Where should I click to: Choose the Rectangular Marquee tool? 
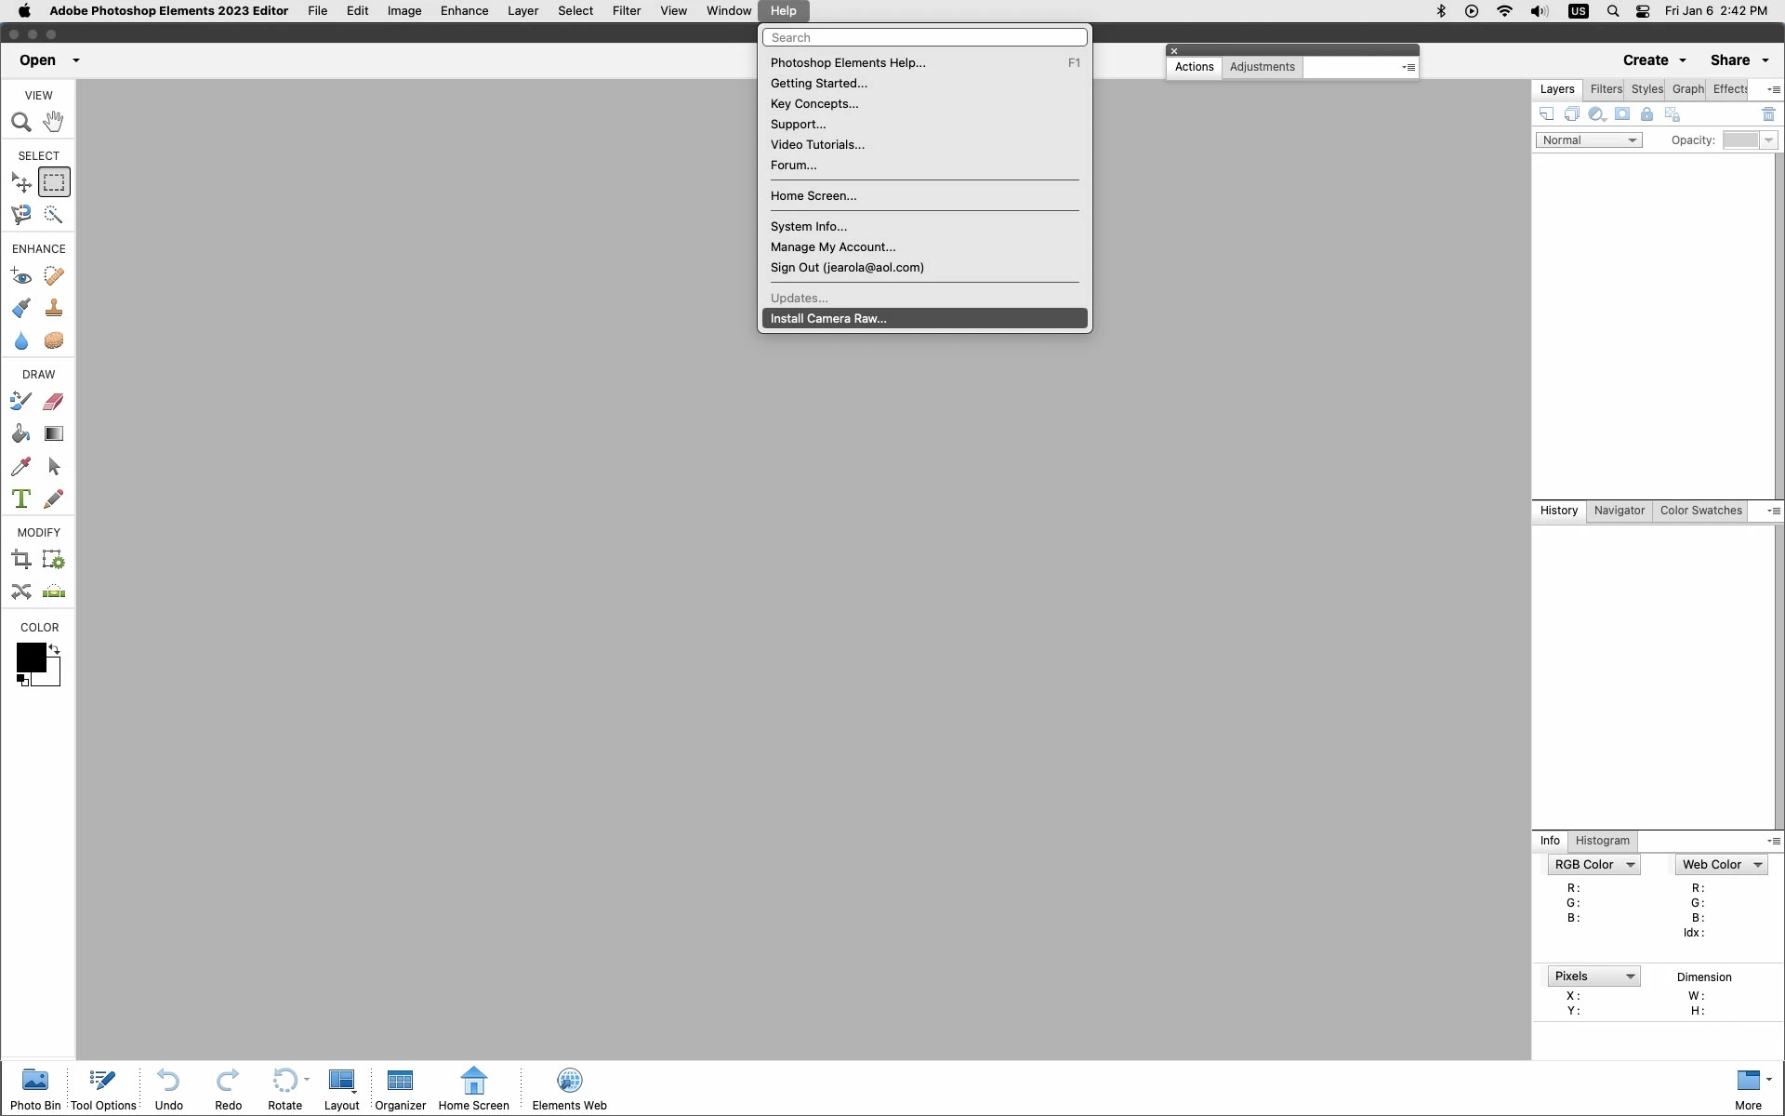54,182
